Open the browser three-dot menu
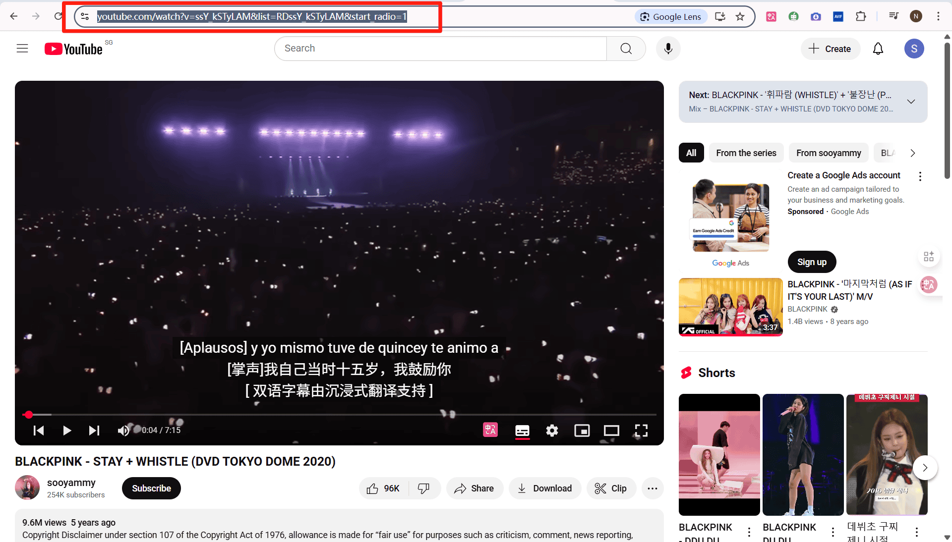952x542 pixels. click(938, 16)
